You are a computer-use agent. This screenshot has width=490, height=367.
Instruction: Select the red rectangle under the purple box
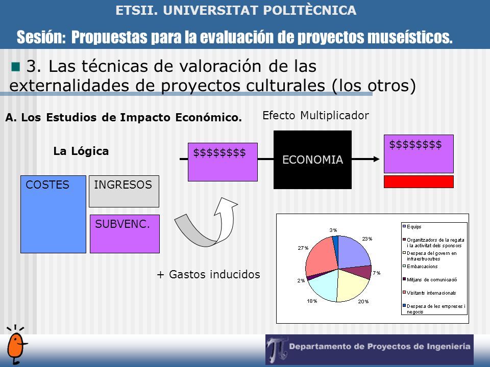(x=419, y=181)
